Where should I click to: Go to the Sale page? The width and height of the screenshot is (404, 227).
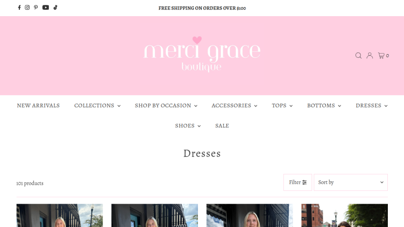[x=222, y=126]
